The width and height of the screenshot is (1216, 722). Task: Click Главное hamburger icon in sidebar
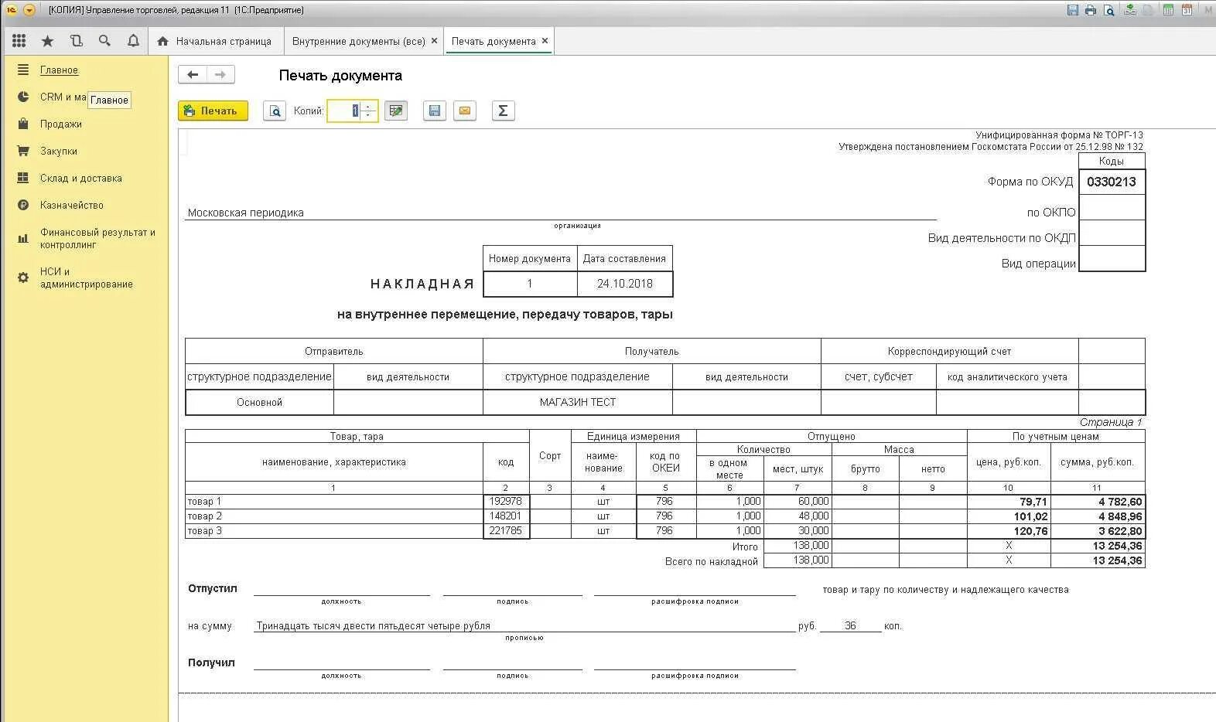(x=23, y=70)
